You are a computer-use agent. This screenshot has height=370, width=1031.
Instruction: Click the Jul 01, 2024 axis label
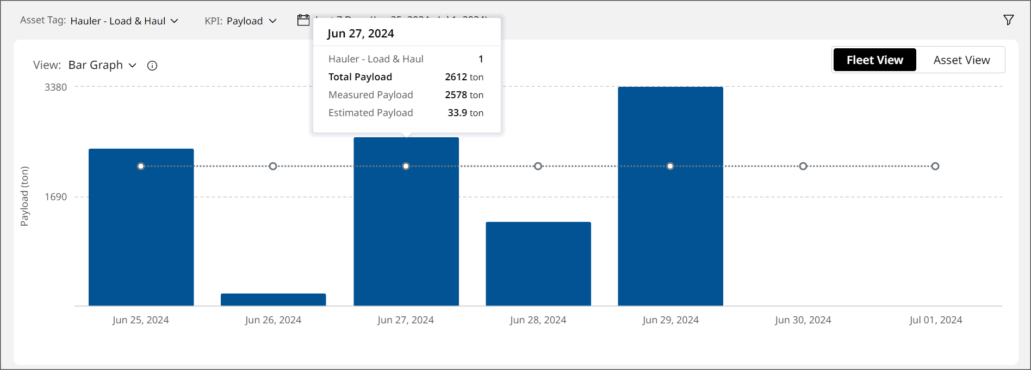(x=935, y=320)
